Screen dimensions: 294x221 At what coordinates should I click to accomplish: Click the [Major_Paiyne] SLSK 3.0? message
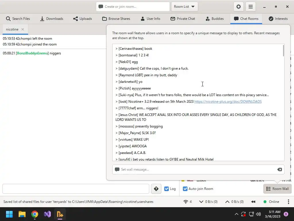pyautogui.click(x=136, y=133)
